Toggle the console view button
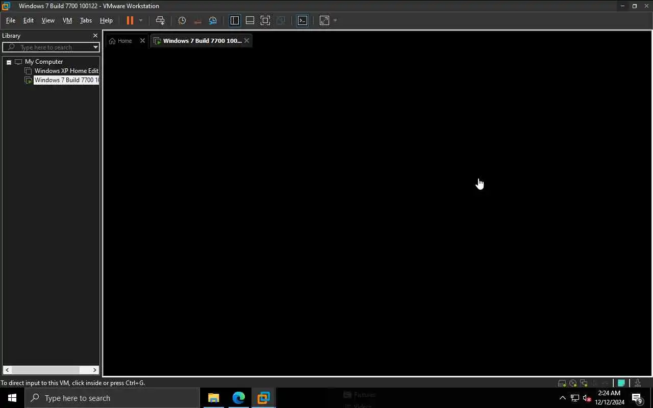Screen dimensions: 653x408 (303, 20)
